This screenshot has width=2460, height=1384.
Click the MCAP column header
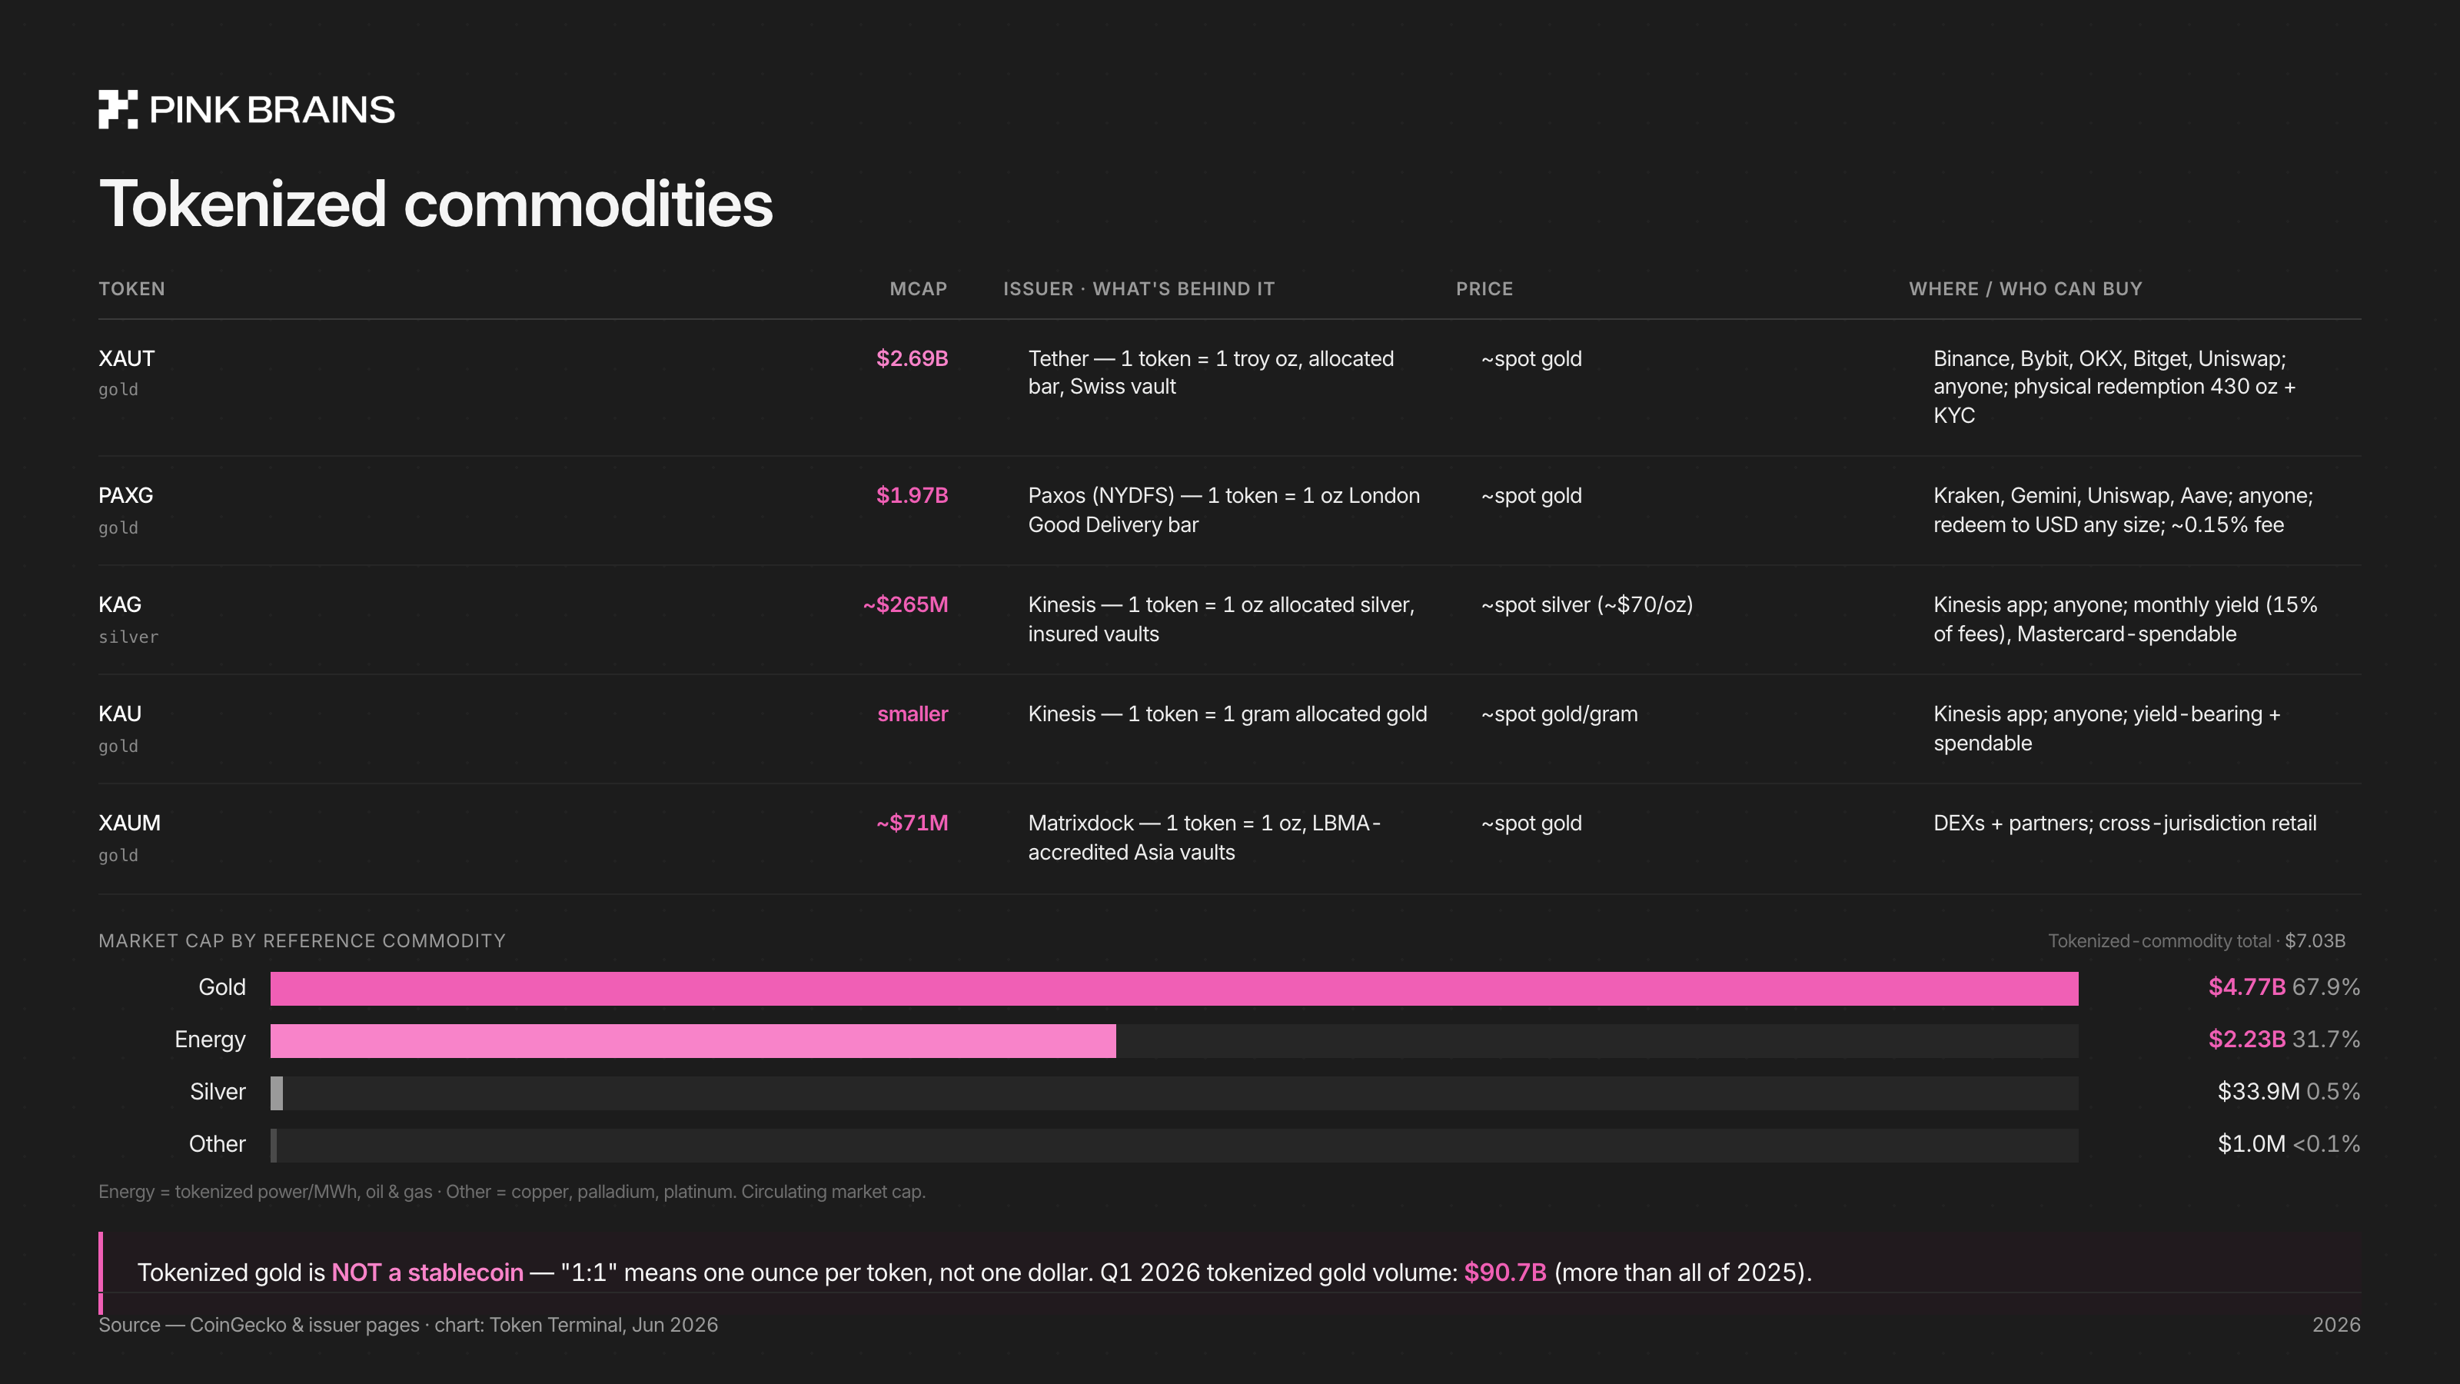919,288
